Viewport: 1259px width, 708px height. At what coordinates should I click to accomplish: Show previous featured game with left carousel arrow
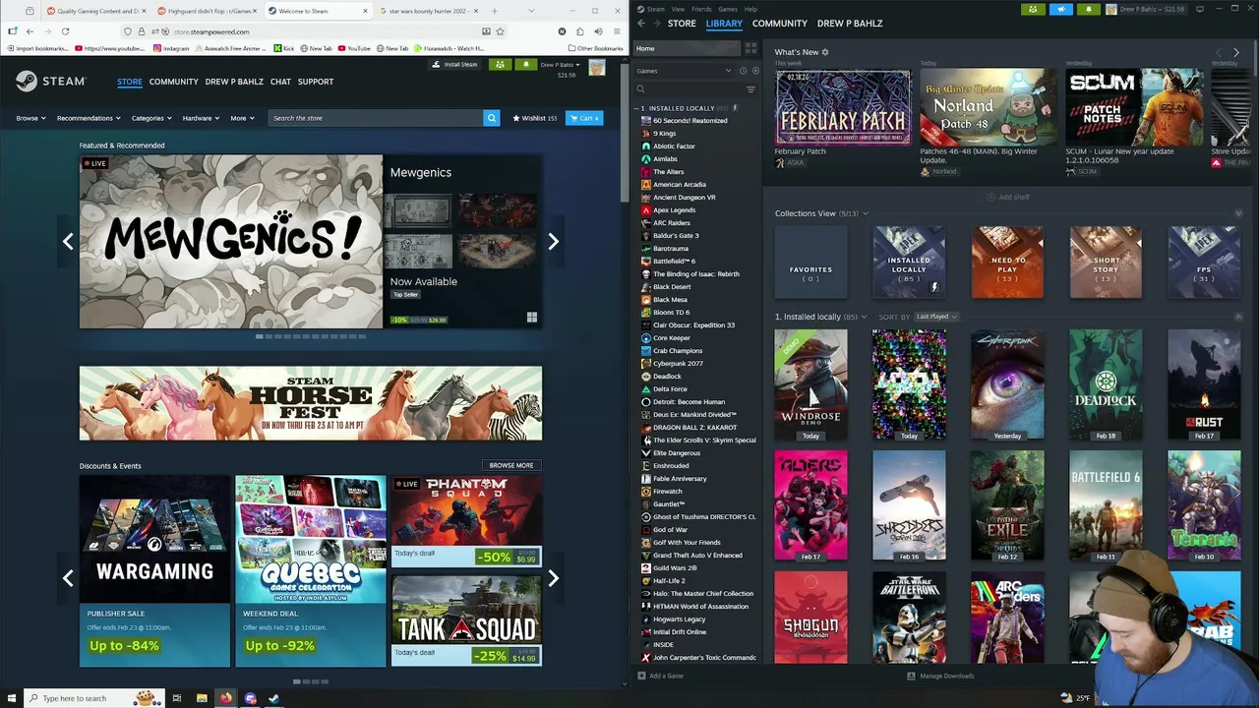click(x=68, y=241)
